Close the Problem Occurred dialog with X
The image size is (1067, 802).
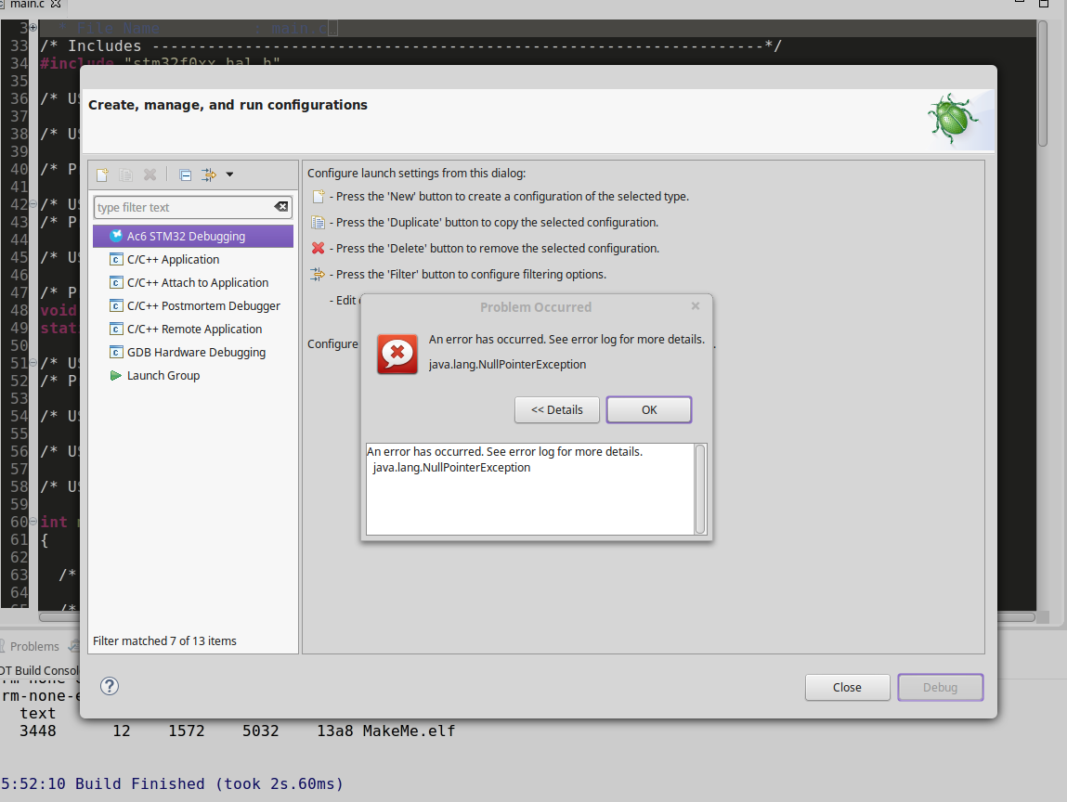tap(696, 306)
